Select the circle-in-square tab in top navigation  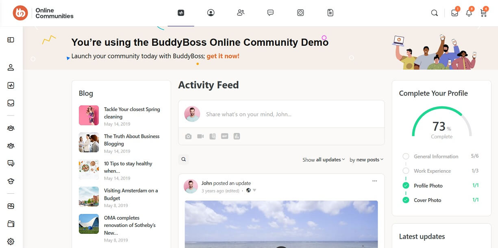(300, 13)
